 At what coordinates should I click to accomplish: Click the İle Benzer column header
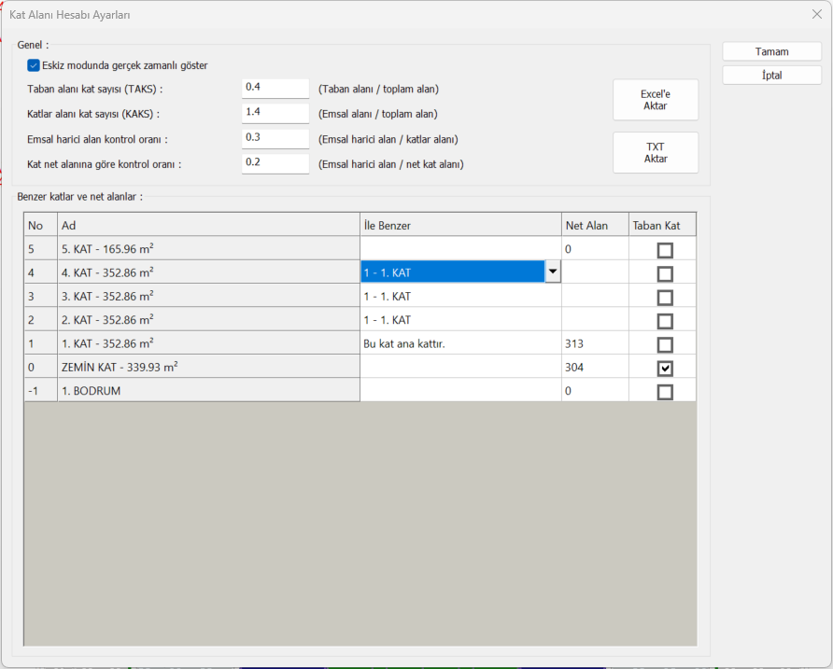[460, 226]
